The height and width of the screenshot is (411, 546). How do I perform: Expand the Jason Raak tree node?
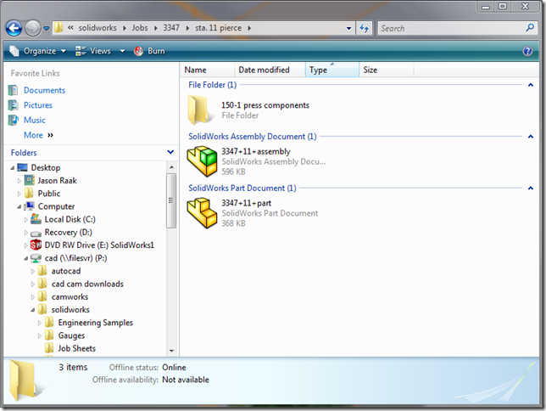19,181
